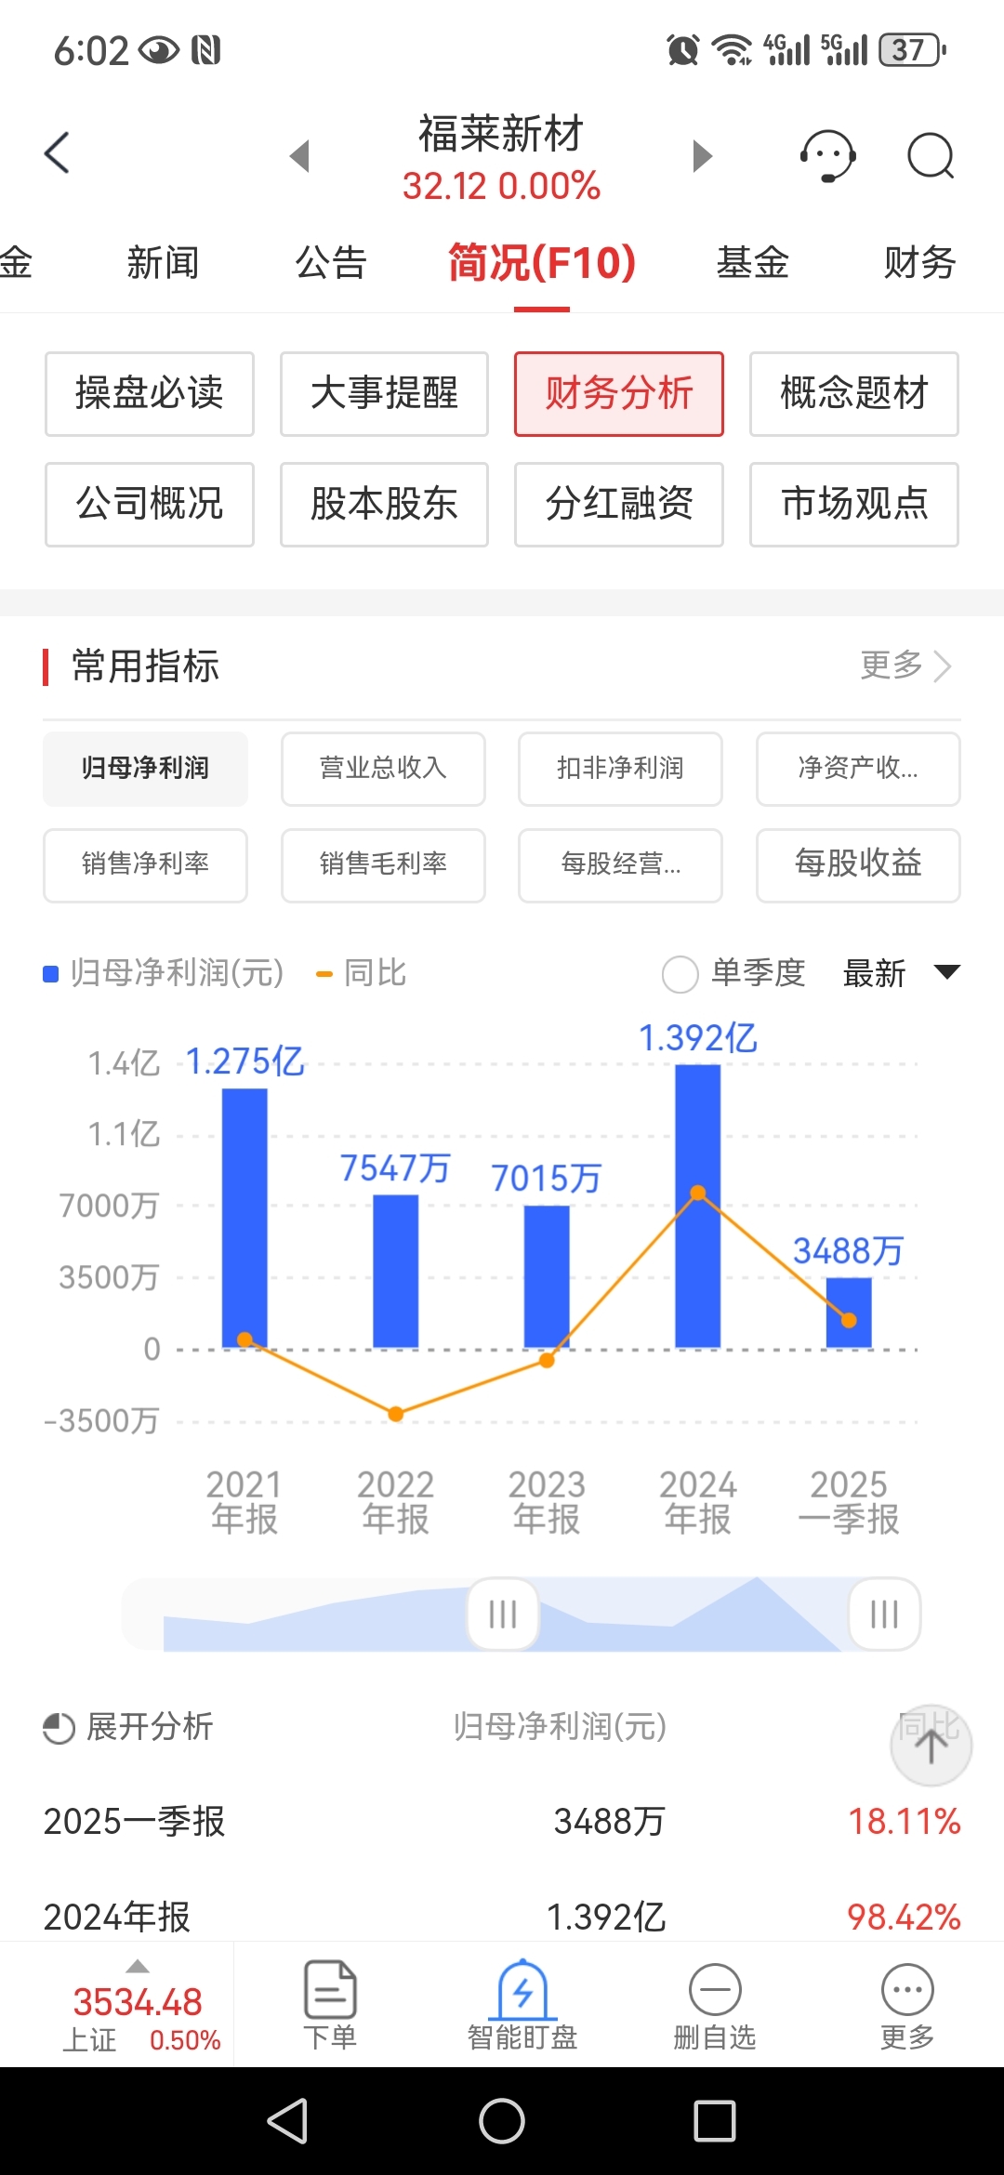
Task: Toggle the 单季度 radio option
Action: point(680,974)
